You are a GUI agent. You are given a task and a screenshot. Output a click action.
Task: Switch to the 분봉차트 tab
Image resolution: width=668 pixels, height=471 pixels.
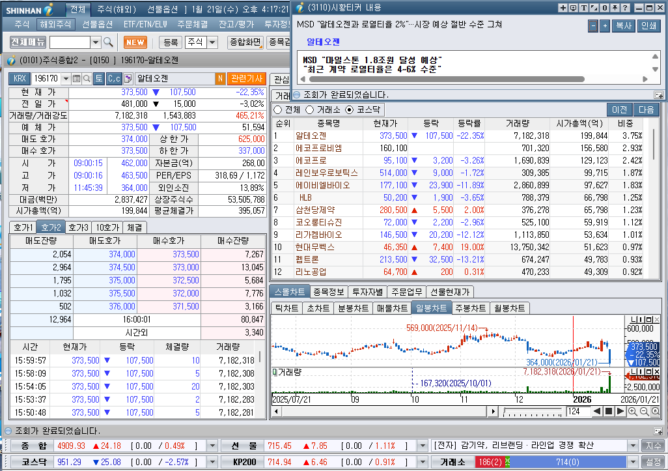click(353, 307)
